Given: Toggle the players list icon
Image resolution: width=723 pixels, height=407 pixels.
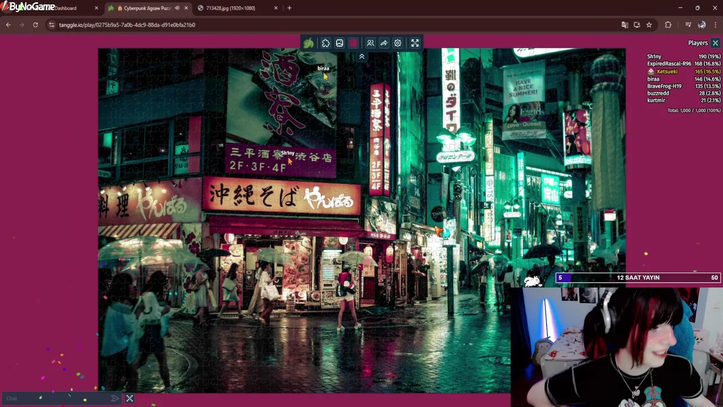Looking at the screenshot, I should [371, 43].
